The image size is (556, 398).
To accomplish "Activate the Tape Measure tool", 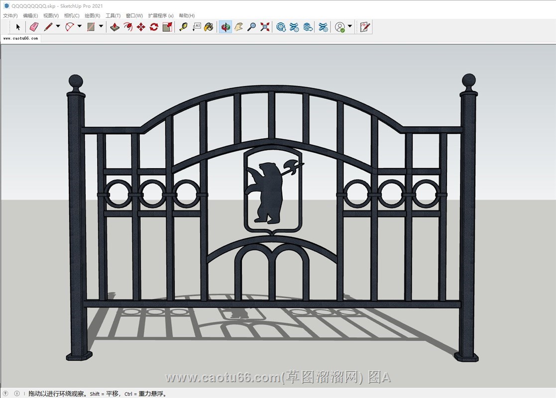I will point(183,27).
